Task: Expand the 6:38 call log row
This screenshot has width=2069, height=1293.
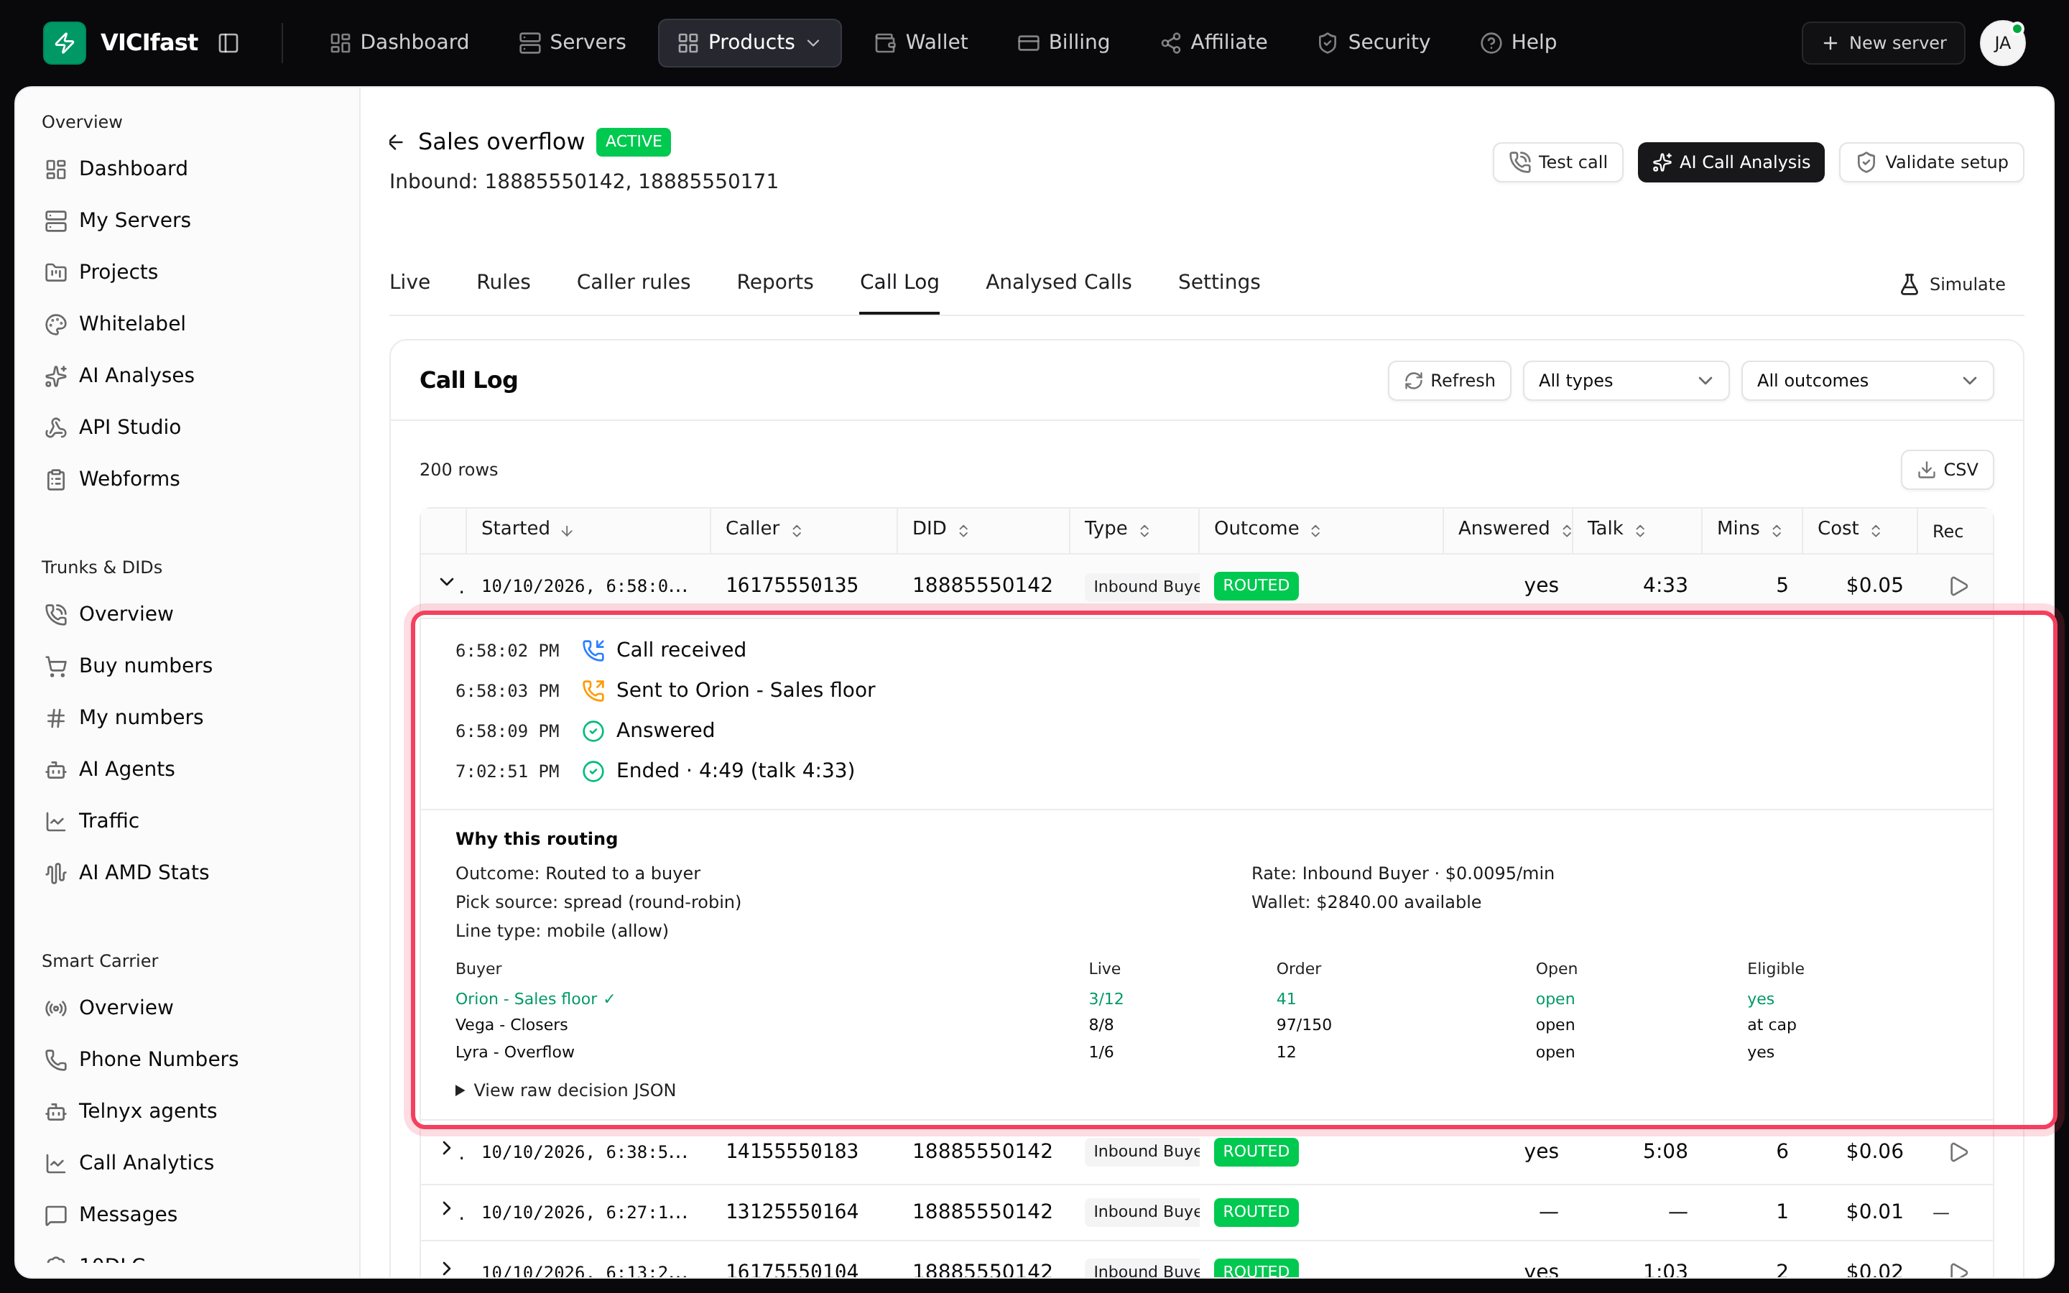Action: click(x=446, y=1149)
